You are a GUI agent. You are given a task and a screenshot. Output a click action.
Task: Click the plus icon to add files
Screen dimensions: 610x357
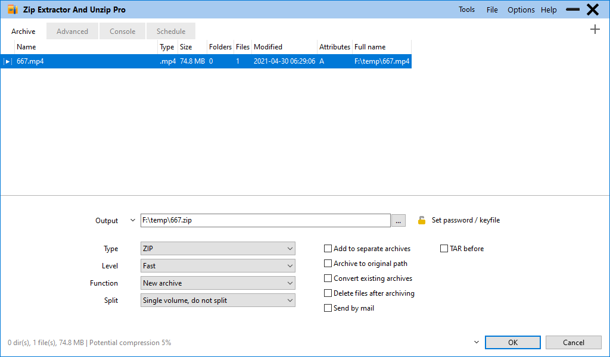595,29
